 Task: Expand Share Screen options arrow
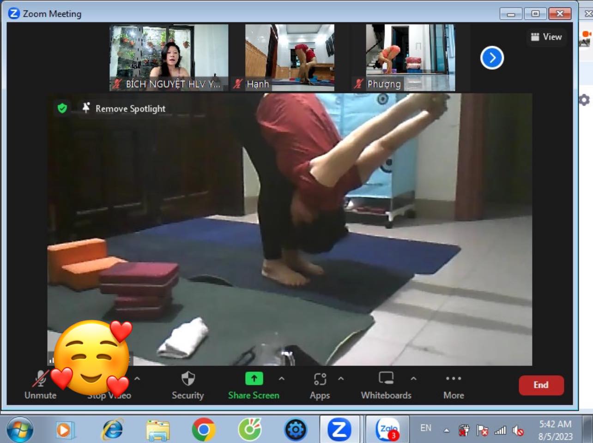point(282,379)
